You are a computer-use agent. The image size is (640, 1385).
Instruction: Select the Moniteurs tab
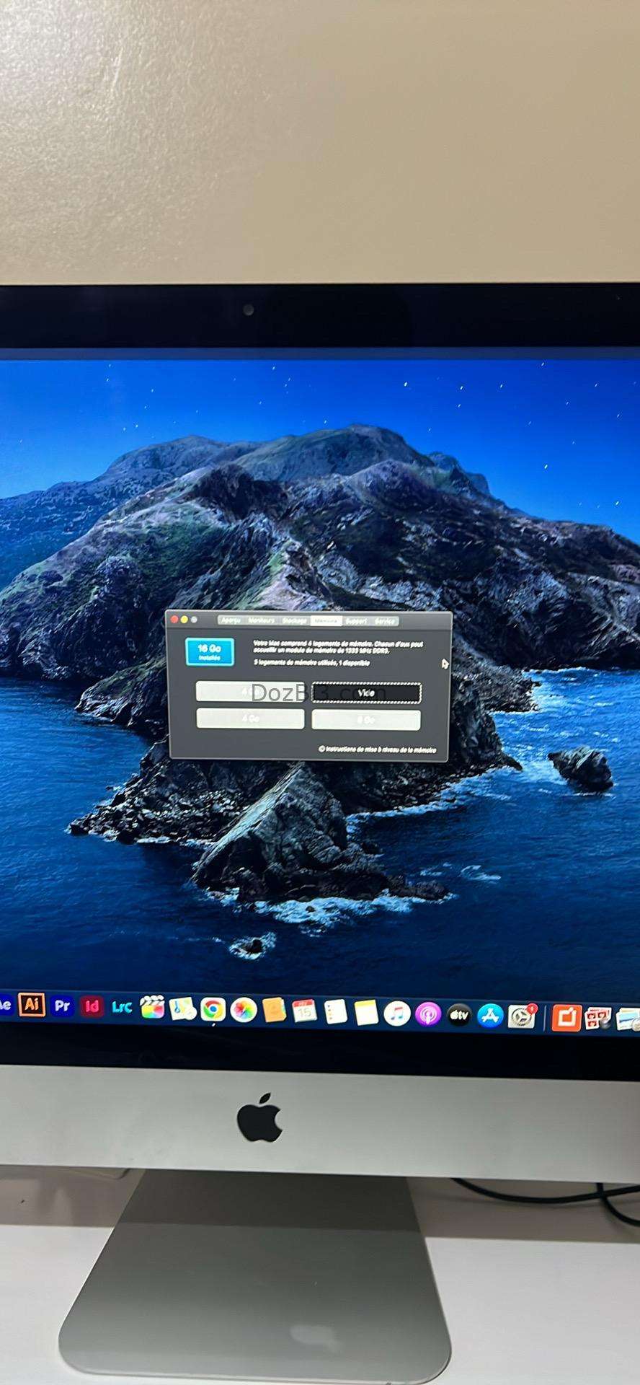tap(262, 620)
